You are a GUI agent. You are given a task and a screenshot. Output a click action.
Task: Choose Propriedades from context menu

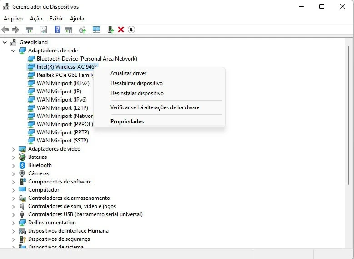click(127, 122)
